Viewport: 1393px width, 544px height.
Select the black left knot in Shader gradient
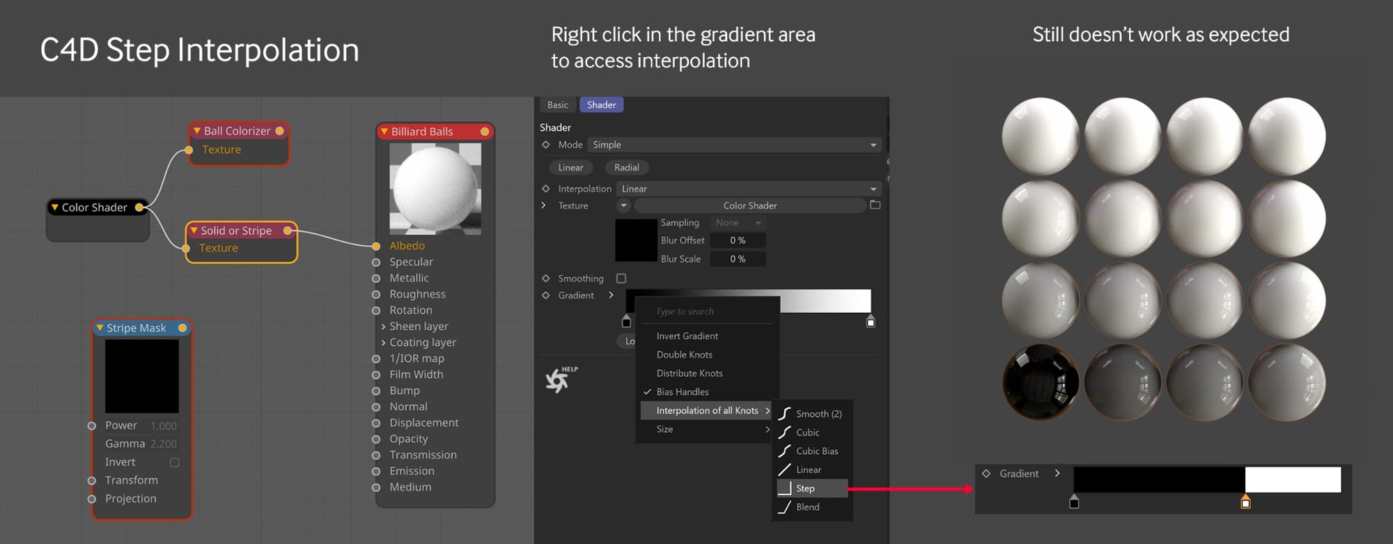[x=626, y=322]
